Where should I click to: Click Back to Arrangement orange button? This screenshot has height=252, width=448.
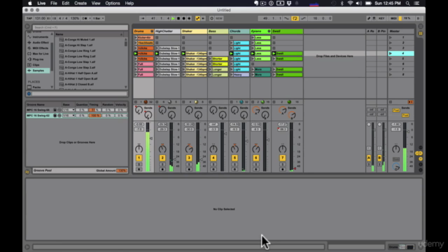411,102
